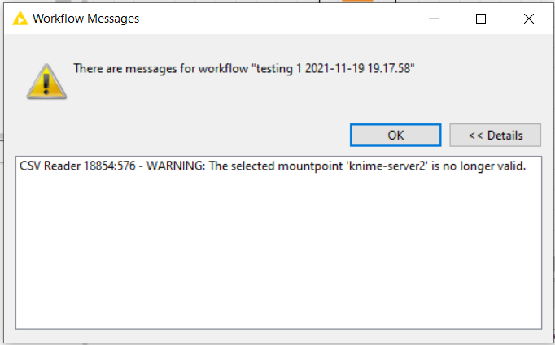Click the word 'knime-server2' in the warning
The image size is (555, 345).
coord(388,166)
